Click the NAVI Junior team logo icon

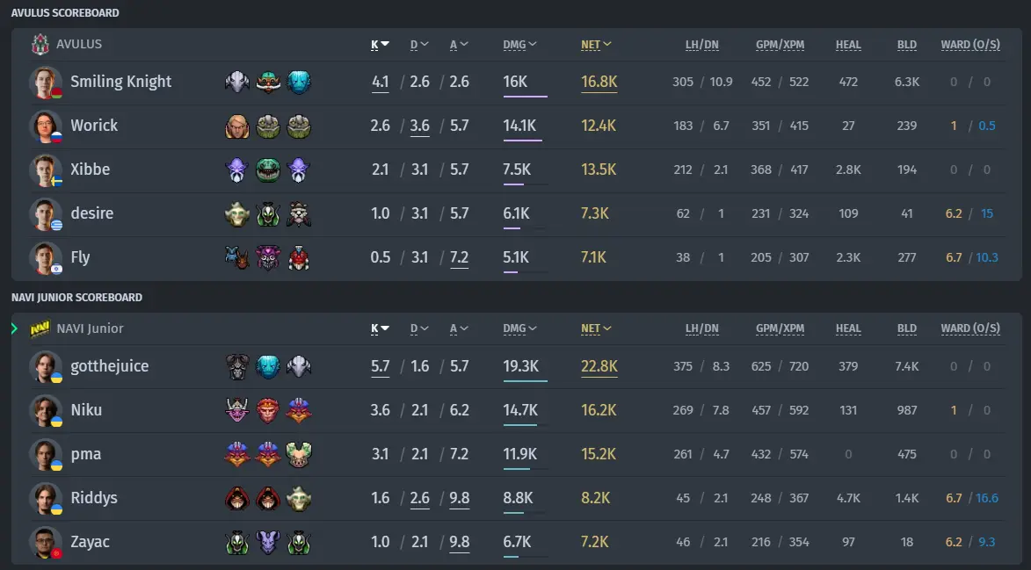click(x=40, y=328)
